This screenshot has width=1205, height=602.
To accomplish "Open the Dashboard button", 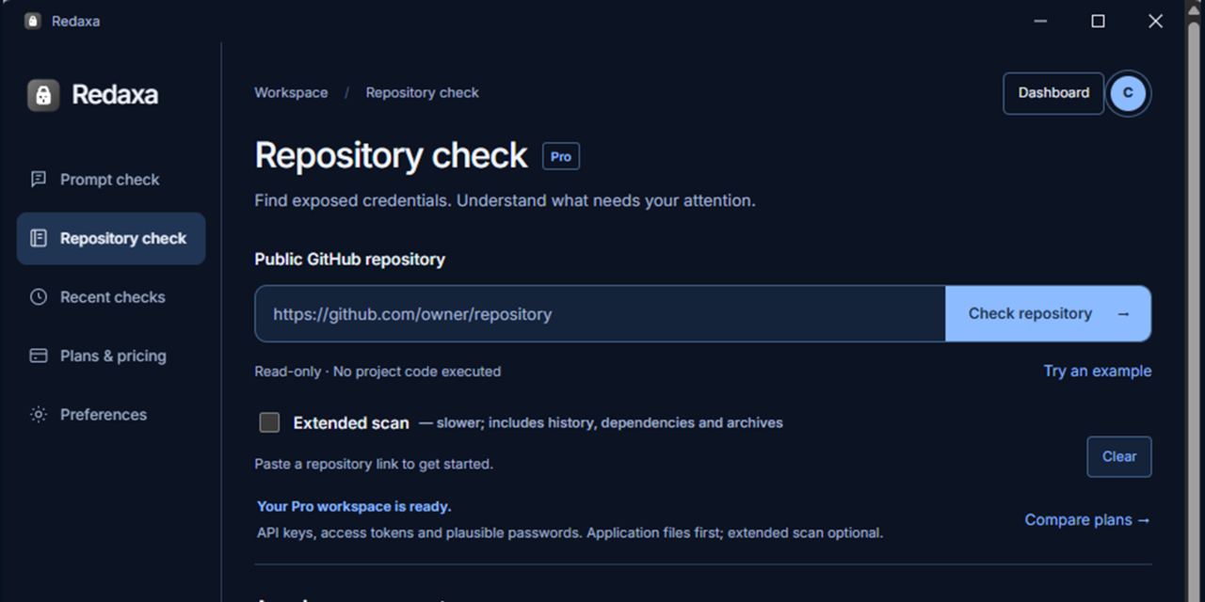I will pos(1053,93).
